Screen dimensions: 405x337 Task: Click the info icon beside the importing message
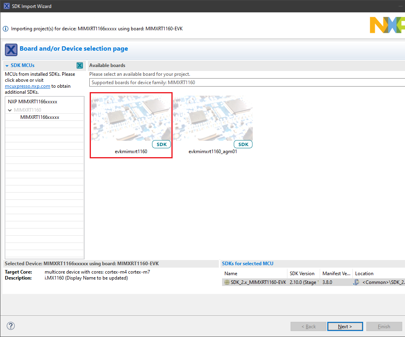[6, 29]
